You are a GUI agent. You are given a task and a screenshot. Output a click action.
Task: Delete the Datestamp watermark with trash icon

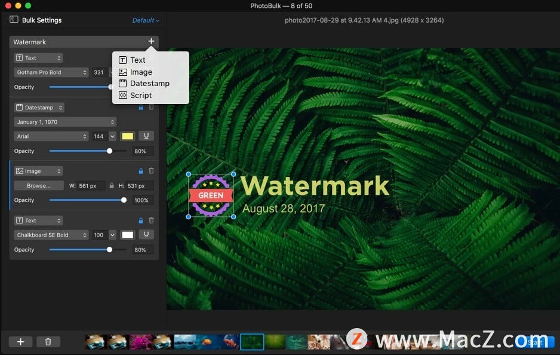[x=151, y=107]
